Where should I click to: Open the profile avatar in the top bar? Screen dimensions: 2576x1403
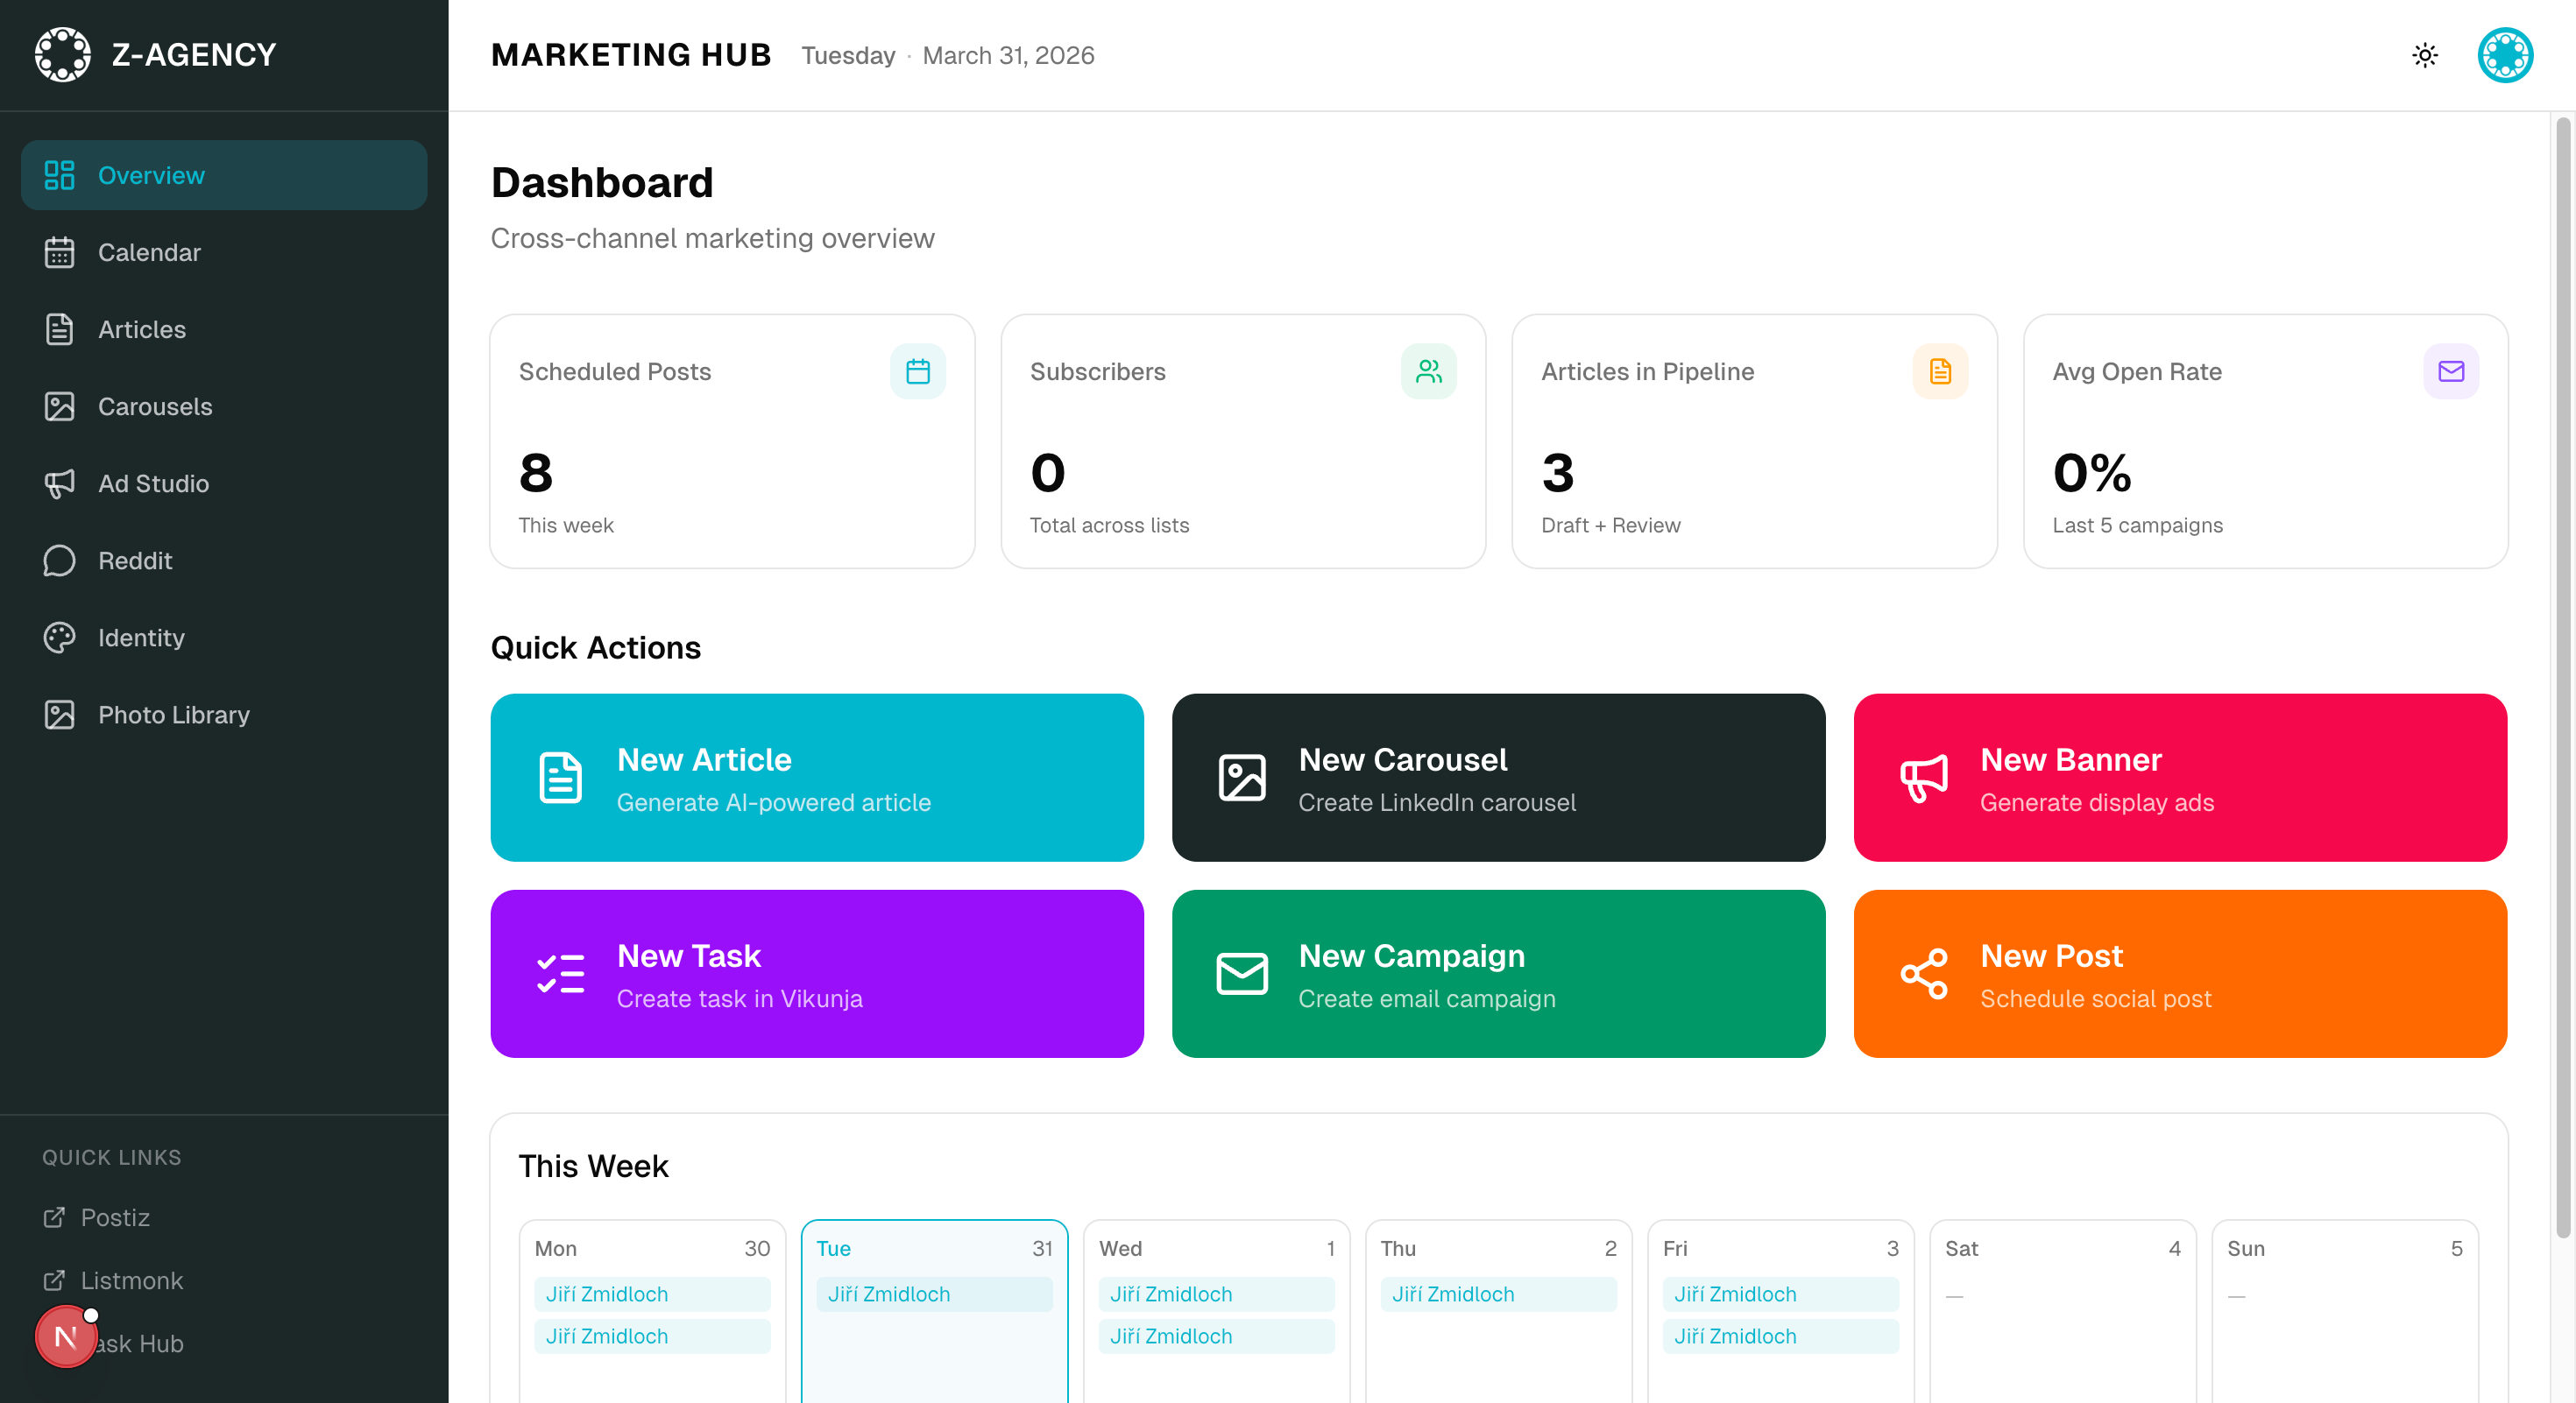click(2505, 55)
